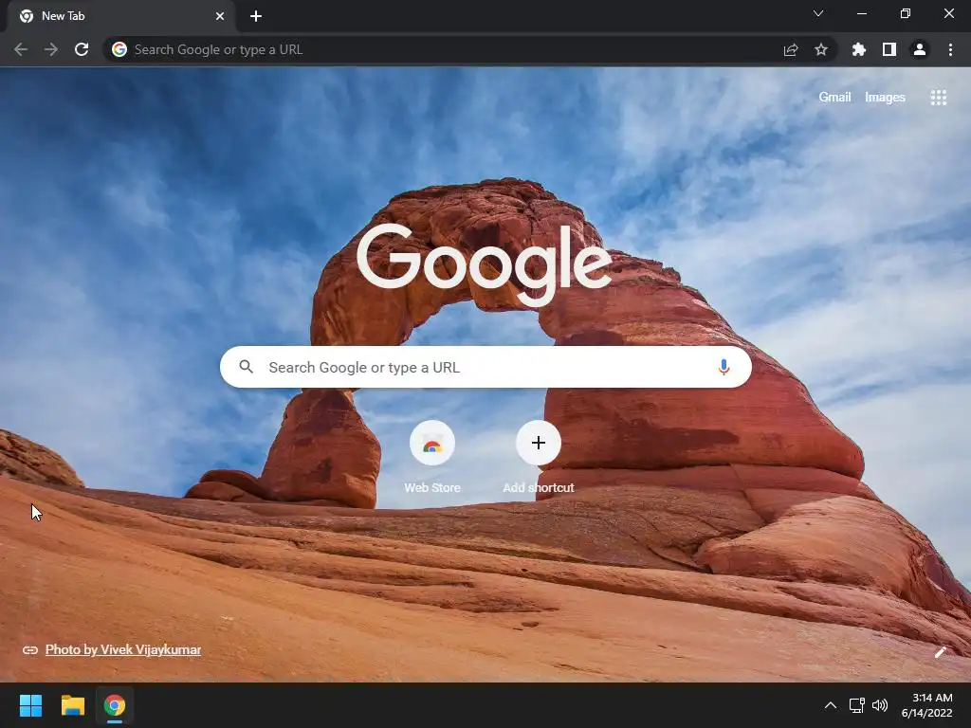Bookmark this tab with the star icon
This screenshot has height=728, width=971.
pyautogui.click(x=821, y=49)
